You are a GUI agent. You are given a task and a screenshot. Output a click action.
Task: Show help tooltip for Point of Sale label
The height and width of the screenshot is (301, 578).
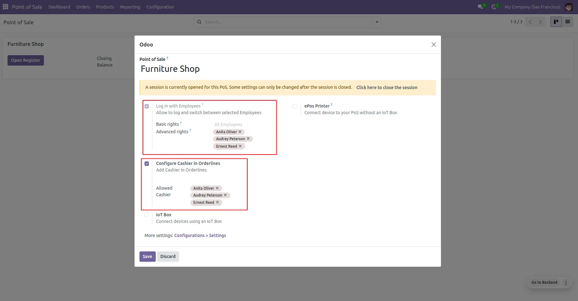tap(167, 58)
